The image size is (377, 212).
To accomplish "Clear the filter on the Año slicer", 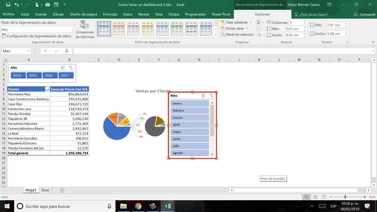I will click(71, 68).
